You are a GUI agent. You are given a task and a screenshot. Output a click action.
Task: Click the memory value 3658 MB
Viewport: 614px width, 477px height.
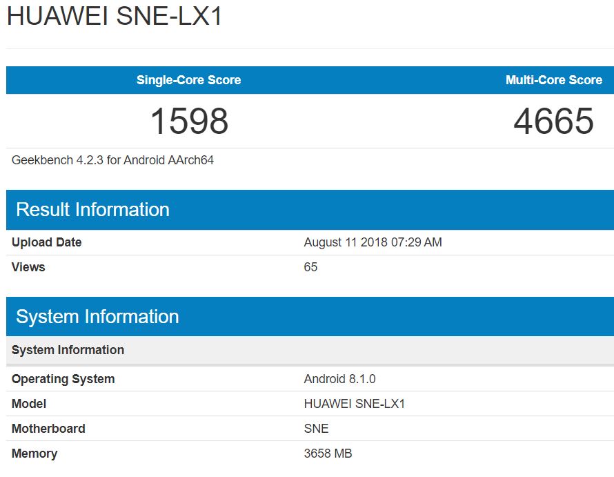pos(328,454)
